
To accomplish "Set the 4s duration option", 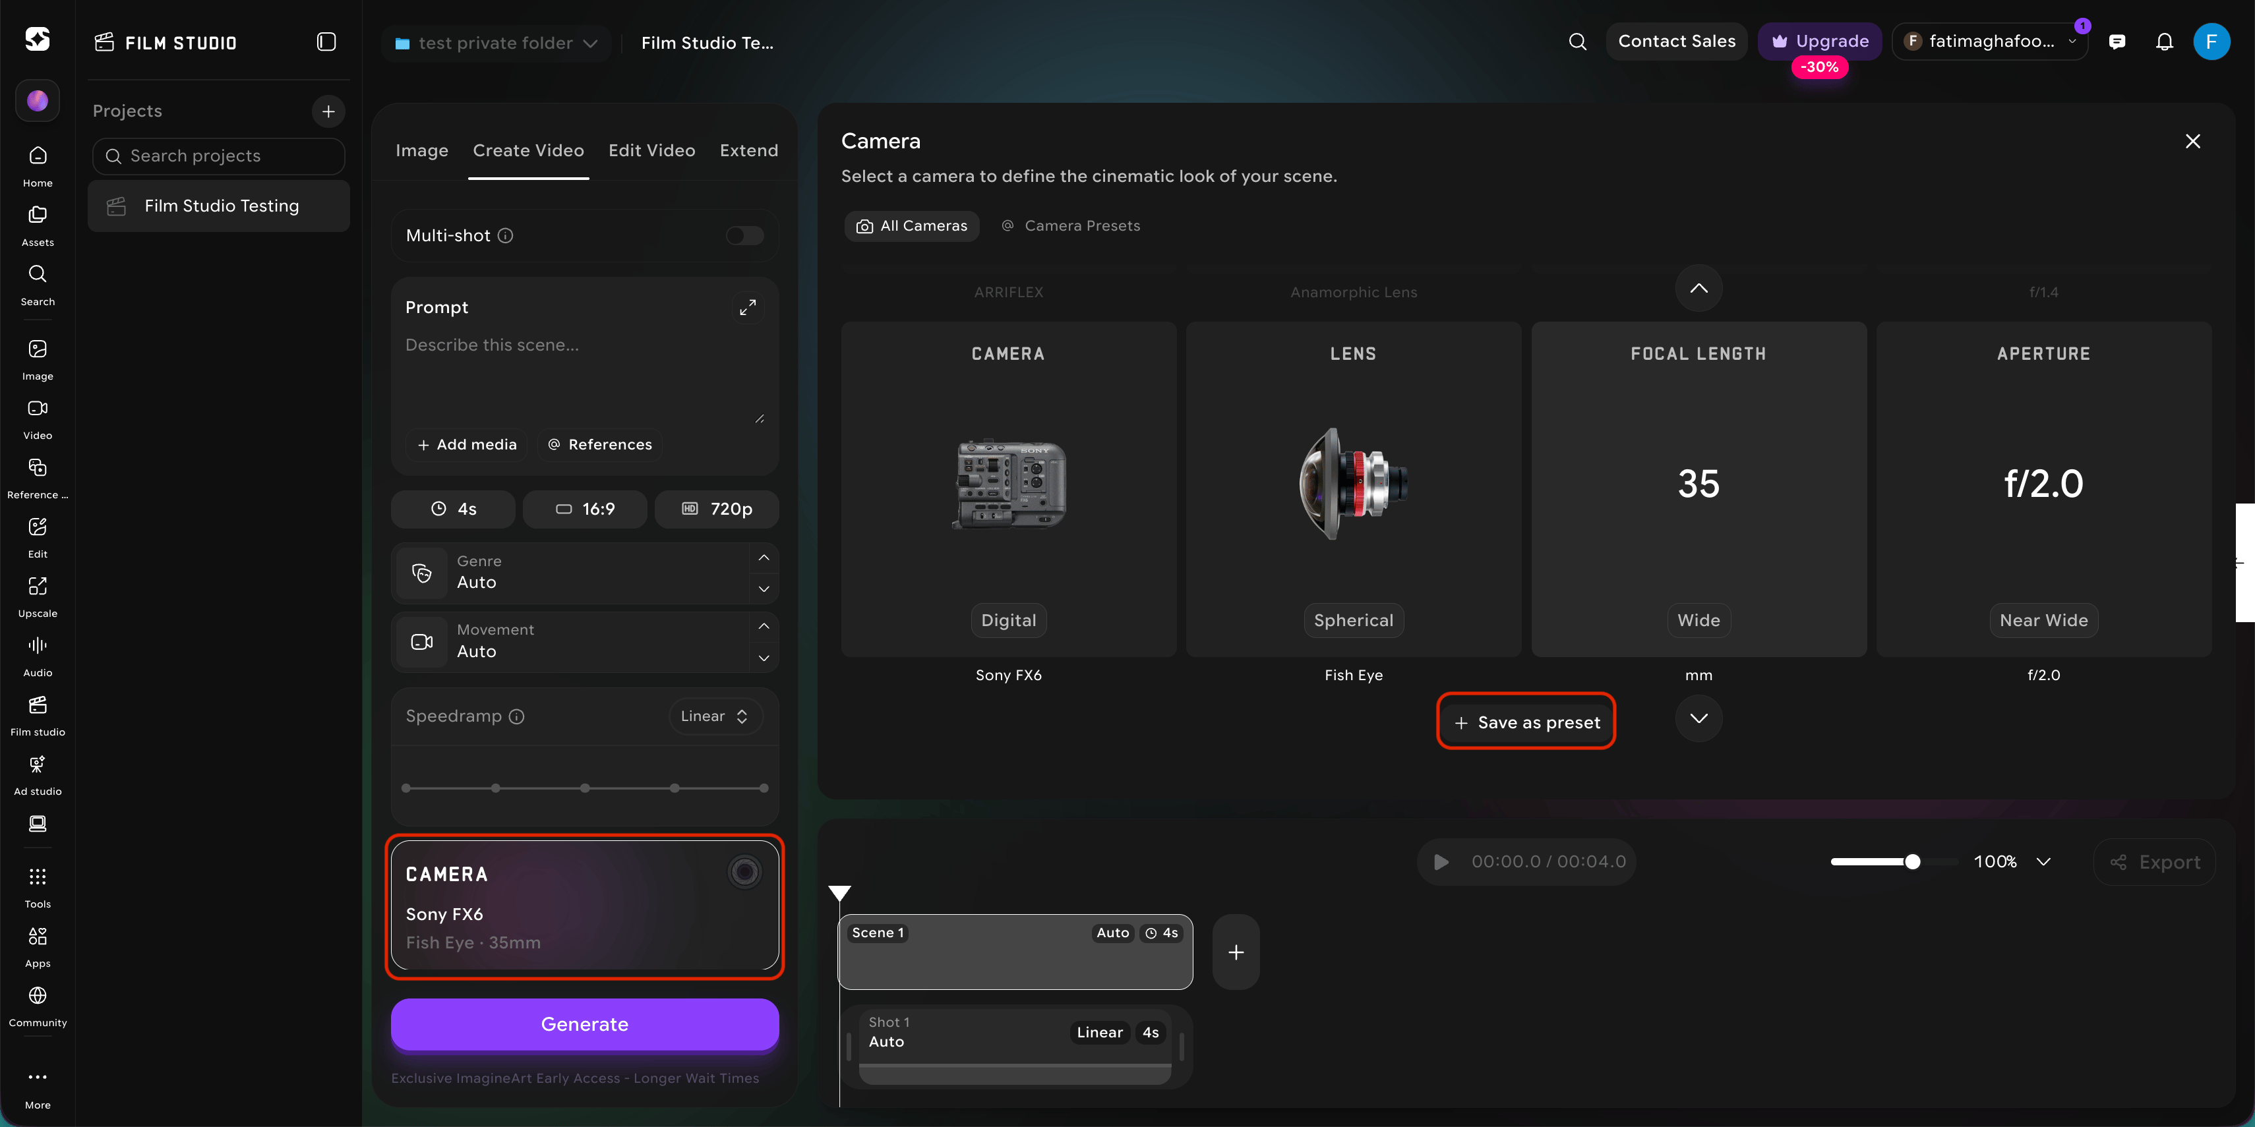I will pyautogui.click(x=454, y=509).
